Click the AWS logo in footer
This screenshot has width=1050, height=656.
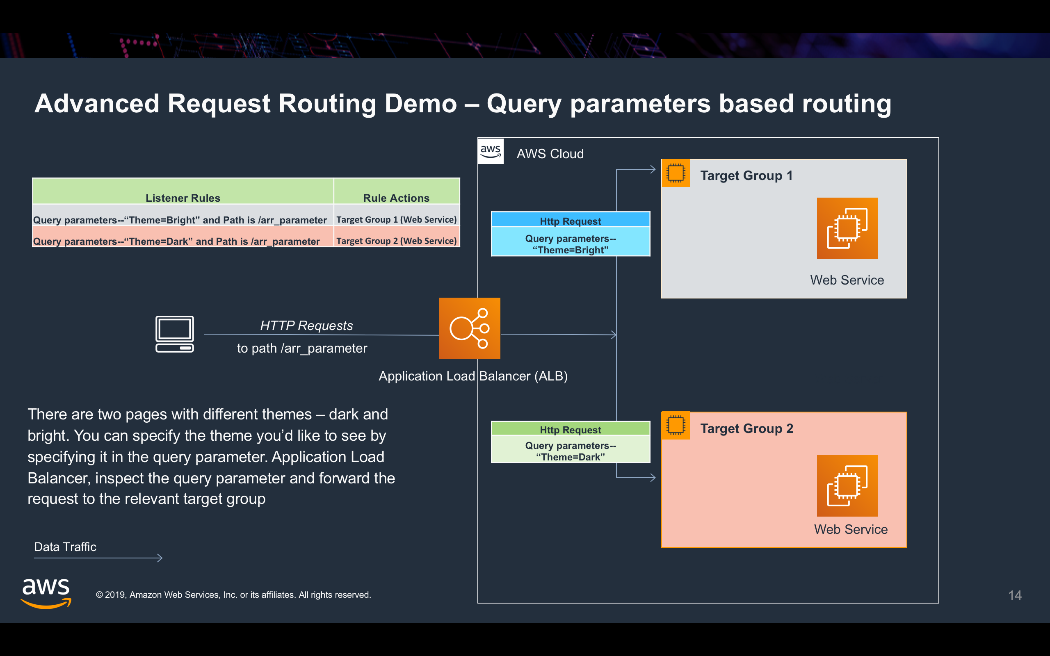click(46, 593)
